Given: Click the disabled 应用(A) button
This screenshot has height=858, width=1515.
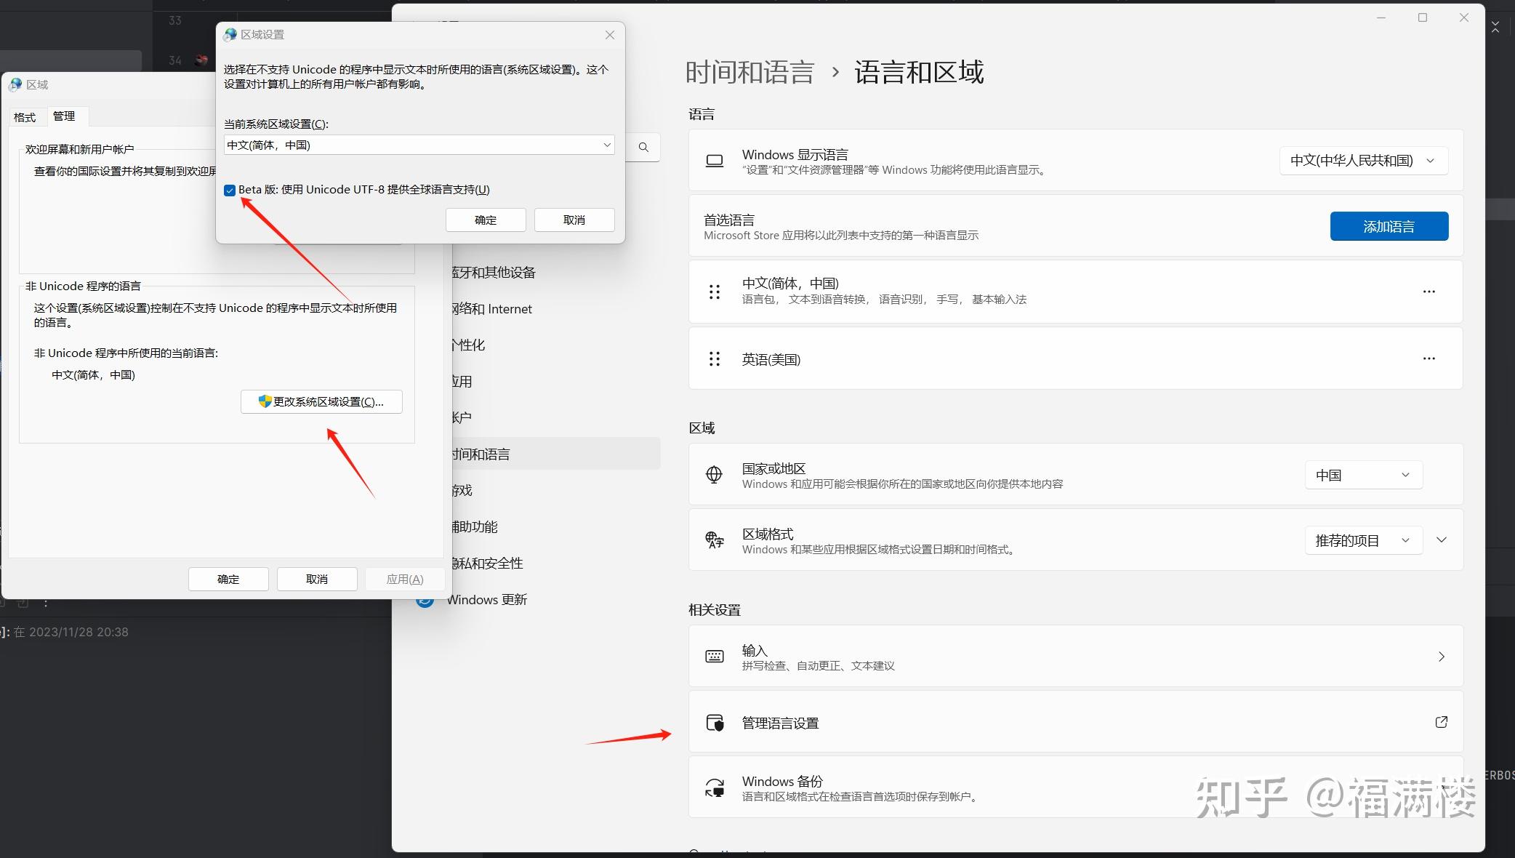Looking at the screenshot, I should click(405, 580).
